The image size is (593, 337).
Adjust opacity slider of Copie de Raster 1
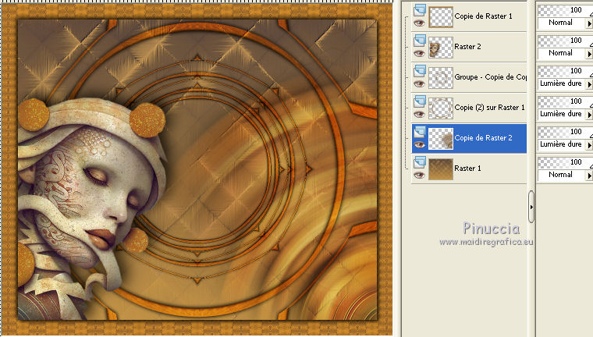point(565,10)
